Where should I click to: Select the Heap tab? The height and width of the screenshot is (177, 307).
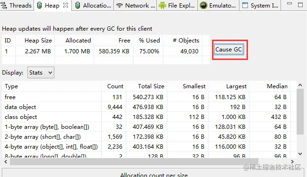52,6
